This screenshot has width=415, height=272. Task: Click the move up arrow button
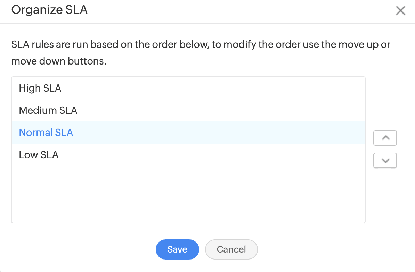(385, 138)
